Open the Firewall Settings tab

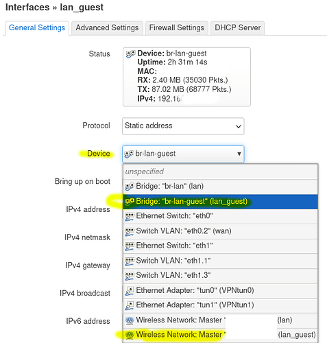(x=177, y=28)
